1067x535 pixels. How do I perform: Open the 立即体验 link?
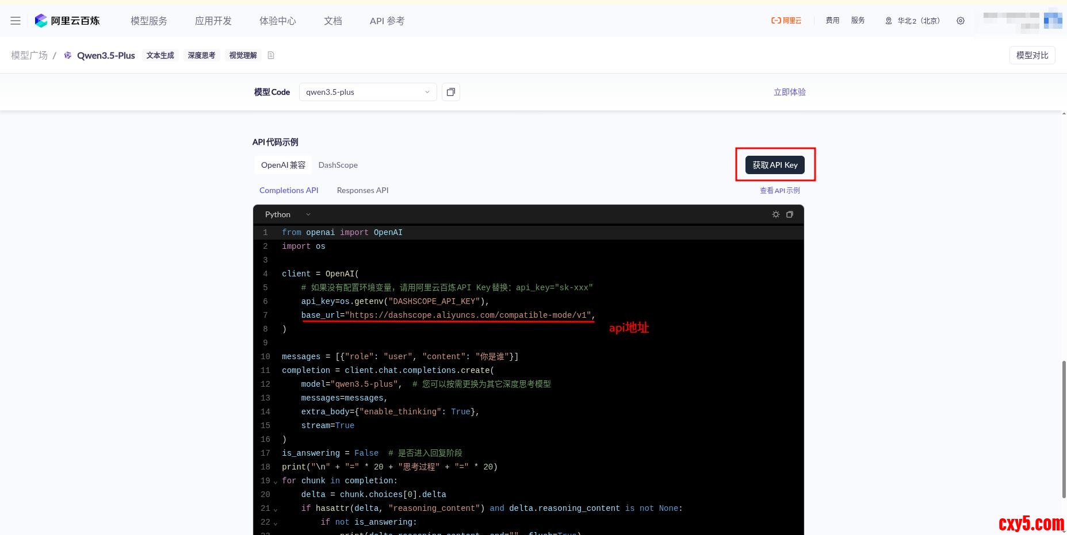[x=789, y=92]
